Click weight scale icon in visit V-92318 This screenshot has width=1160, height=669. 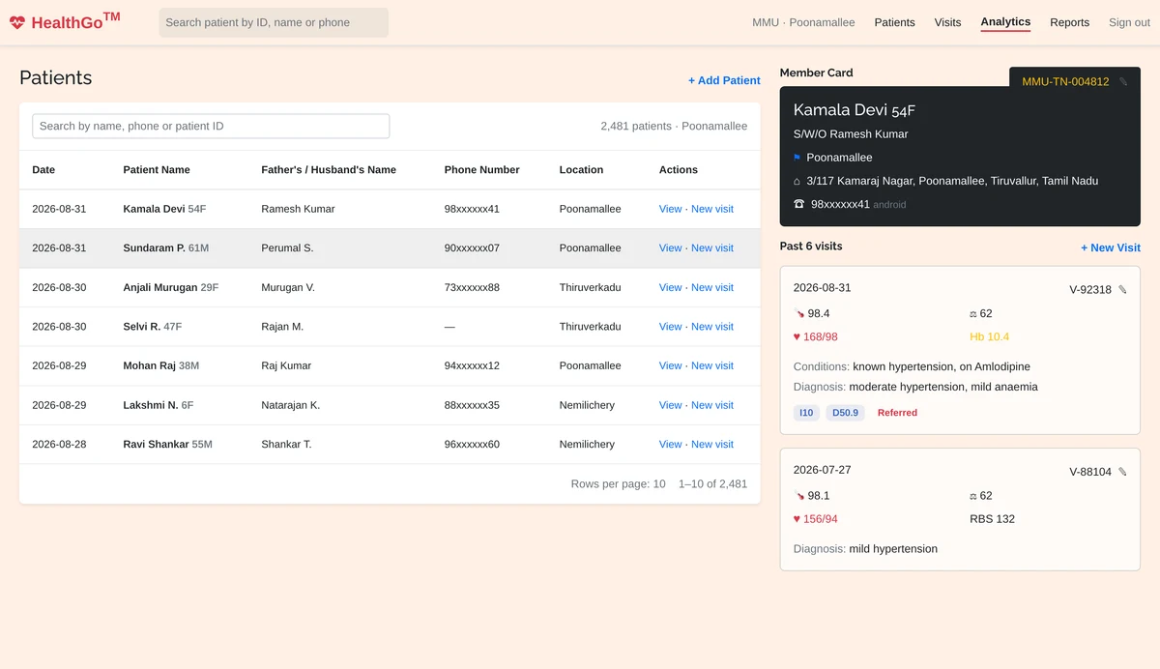[973, 313]
